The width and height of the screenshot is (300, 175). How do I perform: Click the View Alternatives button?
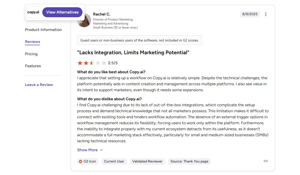pyautogui.click(x=62, y=12)
